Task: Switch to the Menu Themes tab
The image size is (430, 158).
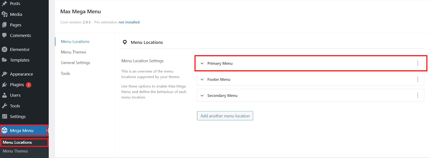Action: (73, 52)
